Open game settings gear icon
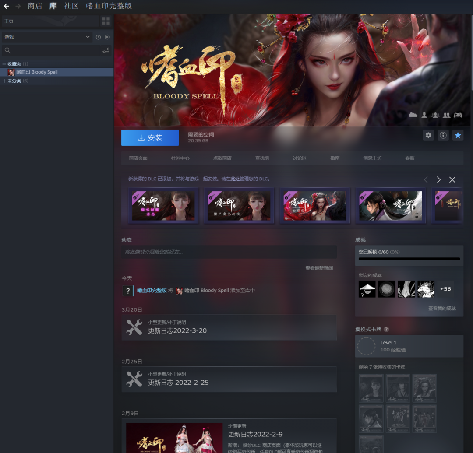 (x=428, y=135)
